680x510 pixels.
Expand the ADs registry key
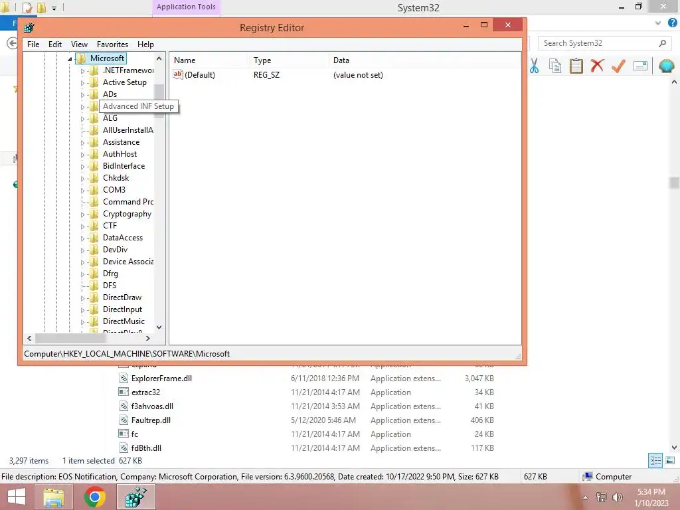(x=82, y=94)
